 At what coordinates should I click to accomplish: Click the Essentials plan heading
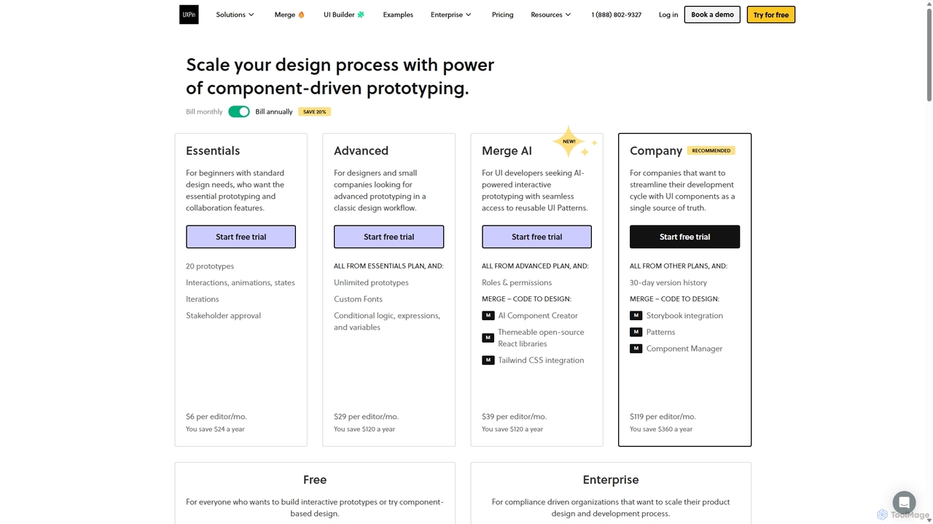click(213, 151)
